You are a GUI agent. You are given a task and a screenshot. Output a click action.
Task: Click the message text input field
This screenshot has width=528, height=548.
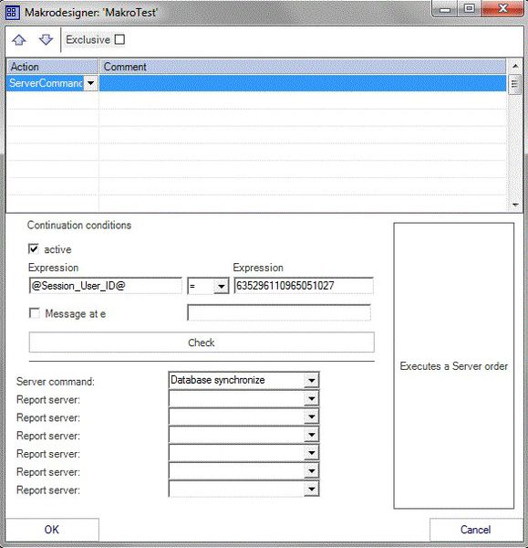coord(279,312)
